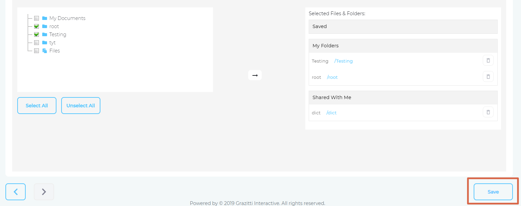Open the /dict path link
The height and width of the screenshot is (206, 521).
[x=331, y=113]
